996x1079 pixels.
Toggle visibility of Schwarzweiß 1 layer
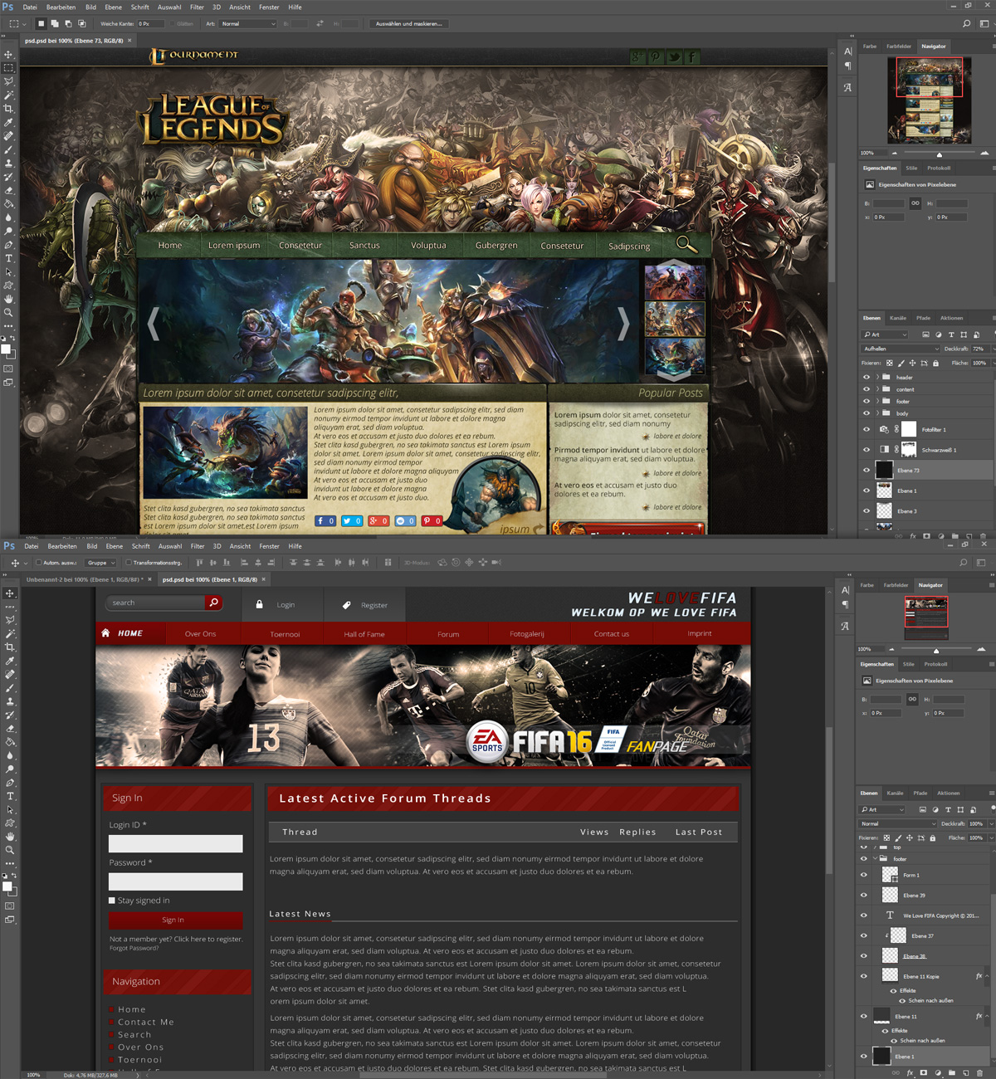(867, 450)
